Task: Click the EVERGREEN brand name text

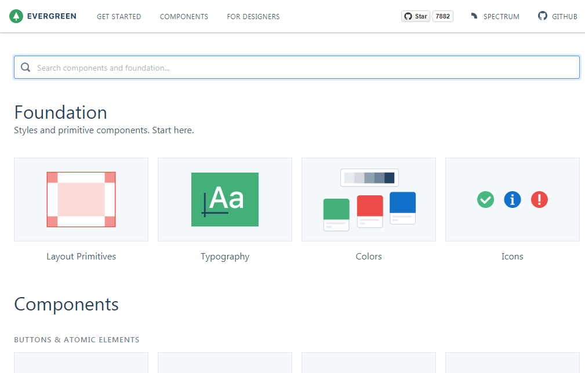Action: 52,16
